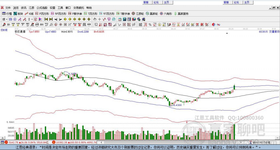Click the left 主页 link
280x150 pixels.
[167, 2]
